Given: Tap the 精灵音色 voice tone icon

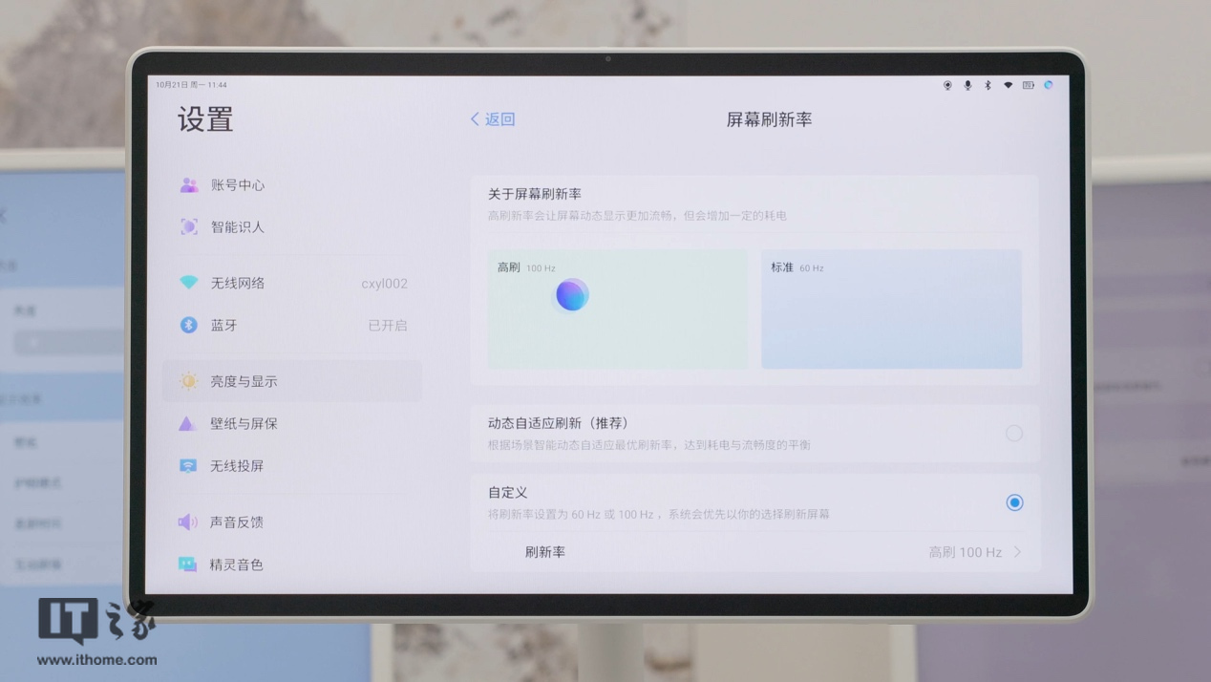Looking at the screenshot, I should pos(188,565).
